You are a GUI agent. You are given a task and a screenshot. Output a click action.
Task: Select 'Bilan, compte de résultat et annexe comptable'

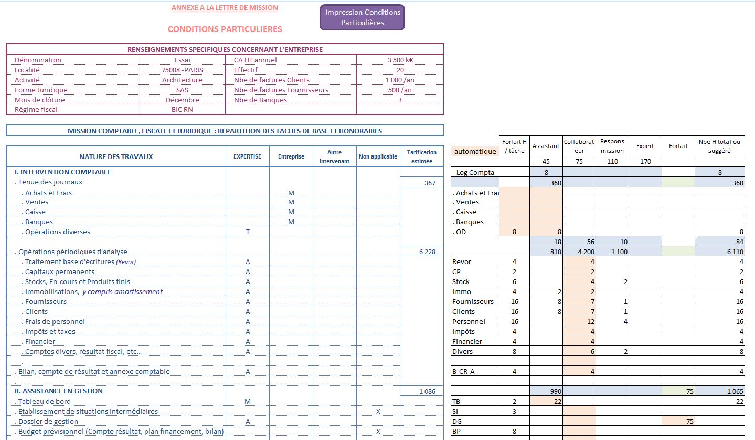click(x=92, y=371)
